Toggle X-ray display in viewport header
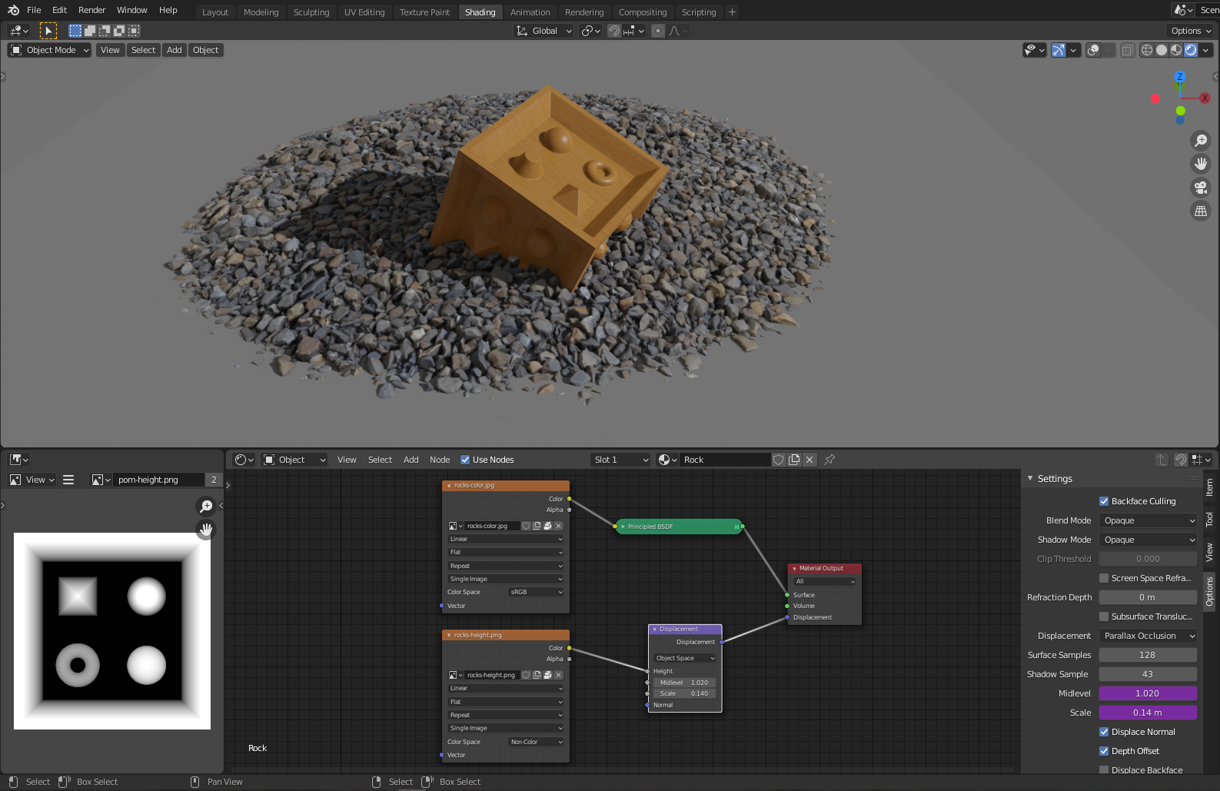 tap(1127, 50)
